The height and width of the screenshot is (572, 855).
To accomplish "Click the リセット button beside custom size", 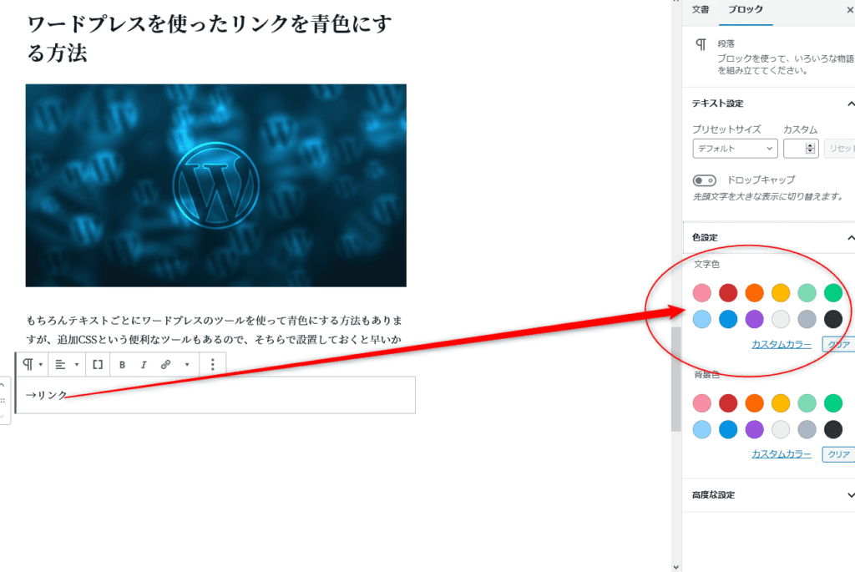I will (840, 149).
